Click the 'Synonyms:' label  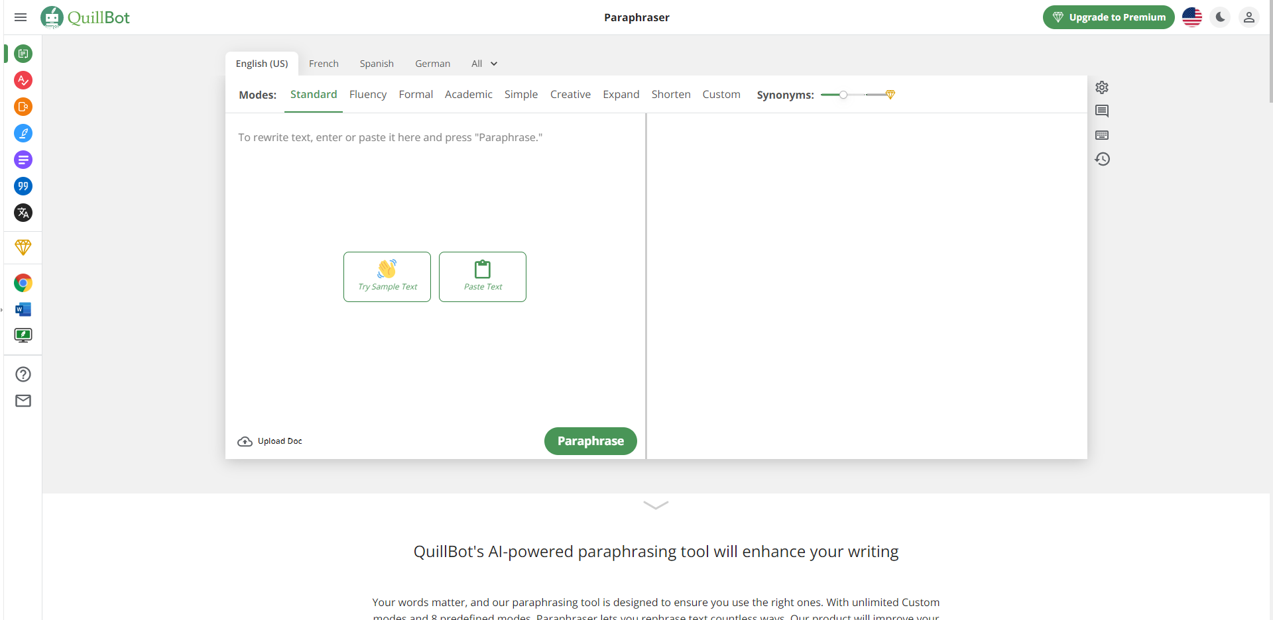click(785, 95)
